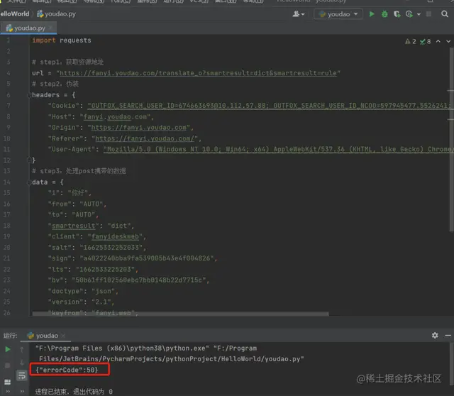Click the youdao.py breadcrumb in the navigation bar
Viewport: 454px width, 396px height.
click(57, 14)
